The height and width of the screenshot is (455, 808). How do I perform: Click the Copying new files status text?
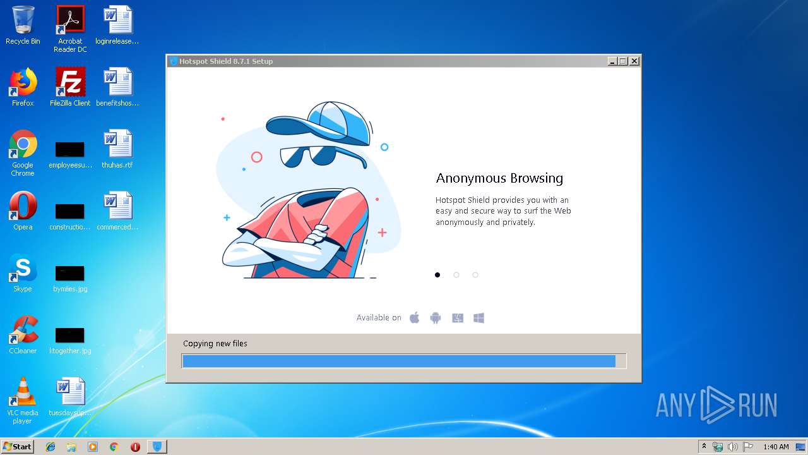click(x=215, y=344)
